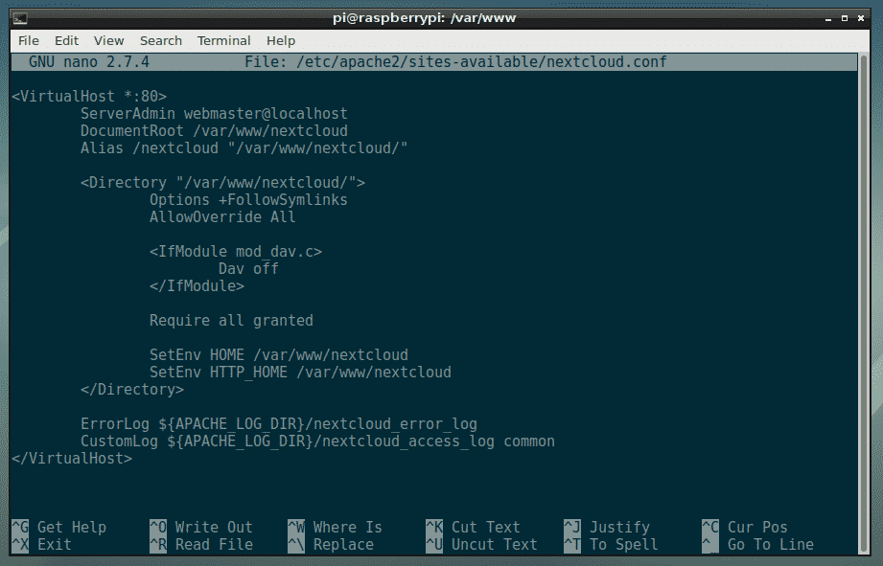Open the View menu
The height and width of the screenshot is (566, 883).
108,40
